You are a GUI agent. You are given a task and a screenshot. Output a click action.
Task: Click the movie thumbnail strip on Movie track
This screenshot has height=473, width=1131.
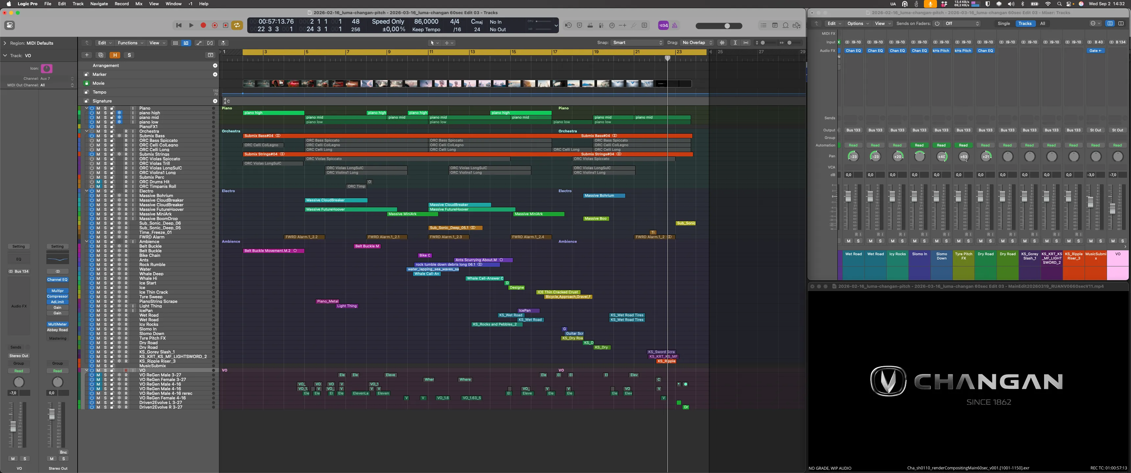pyautogui.click(x=467, y=83)
